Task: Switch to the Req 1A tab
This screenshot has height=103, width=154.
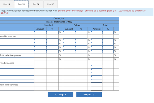Action: coord(7,4)
